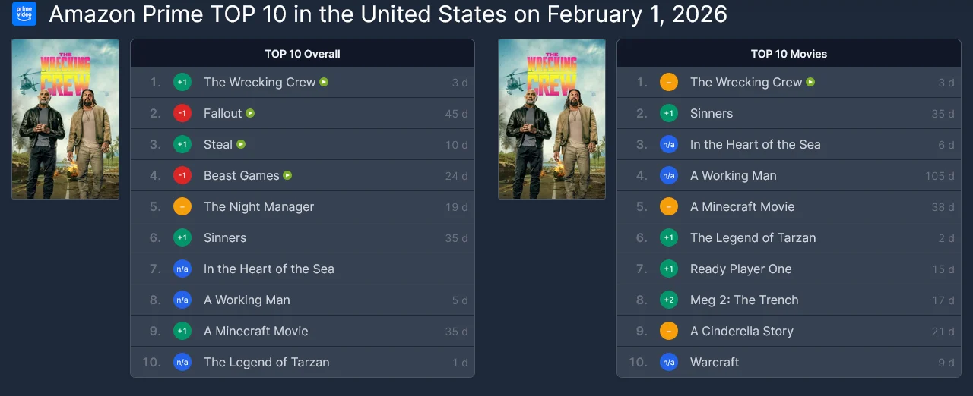Click the 105 d duration for A Working Man

coord(940,176)
